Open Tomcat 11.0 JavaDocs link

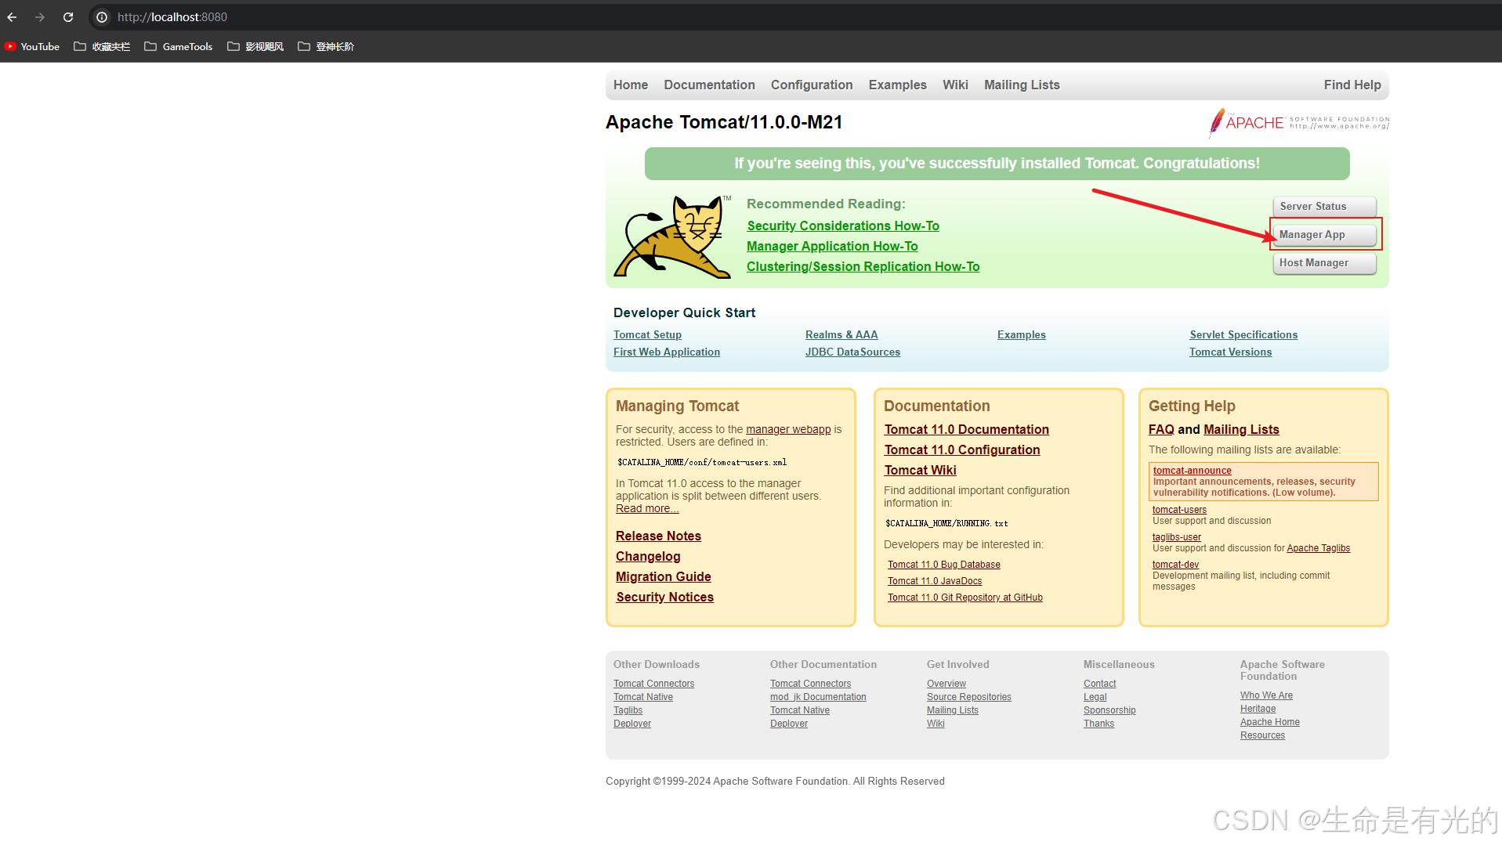(x=935, y=581)
